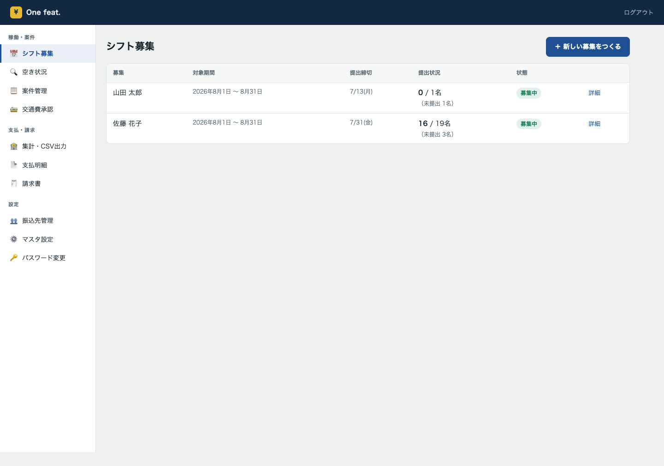Select パスワード変更 menu item
The image size is (664, 466).
point(48,257)
